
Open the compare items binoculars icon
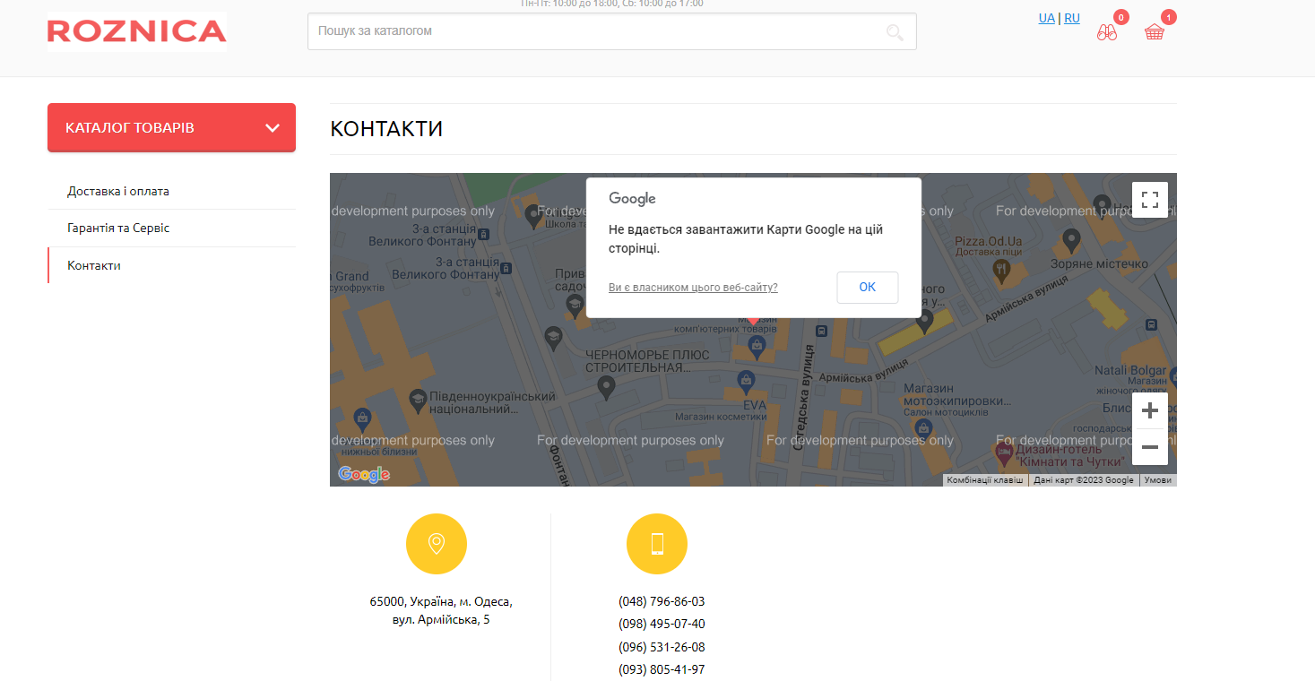point(1107,32)
